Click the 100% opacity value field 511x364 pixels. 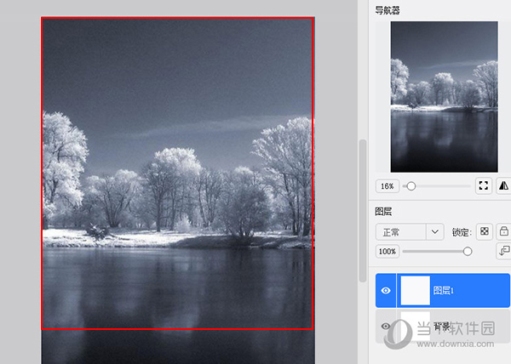pos(388,251)
